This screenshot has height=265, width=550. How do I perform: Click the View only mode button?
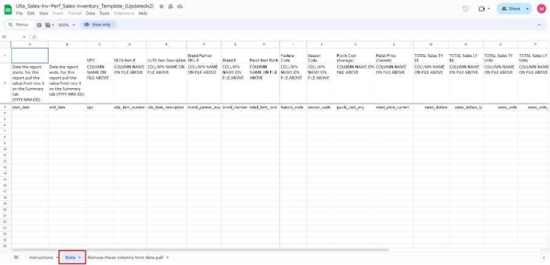click(98, 25)
